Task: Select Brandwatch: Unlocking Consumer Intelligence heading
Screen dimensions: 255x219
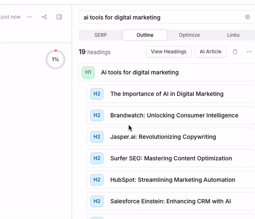Action: click(171, 115)
